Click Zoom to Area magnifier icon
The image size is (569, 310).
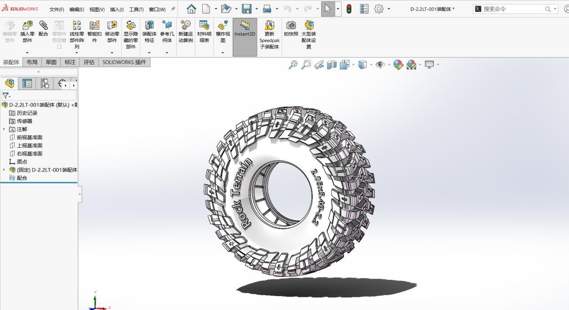click(306, 65)
